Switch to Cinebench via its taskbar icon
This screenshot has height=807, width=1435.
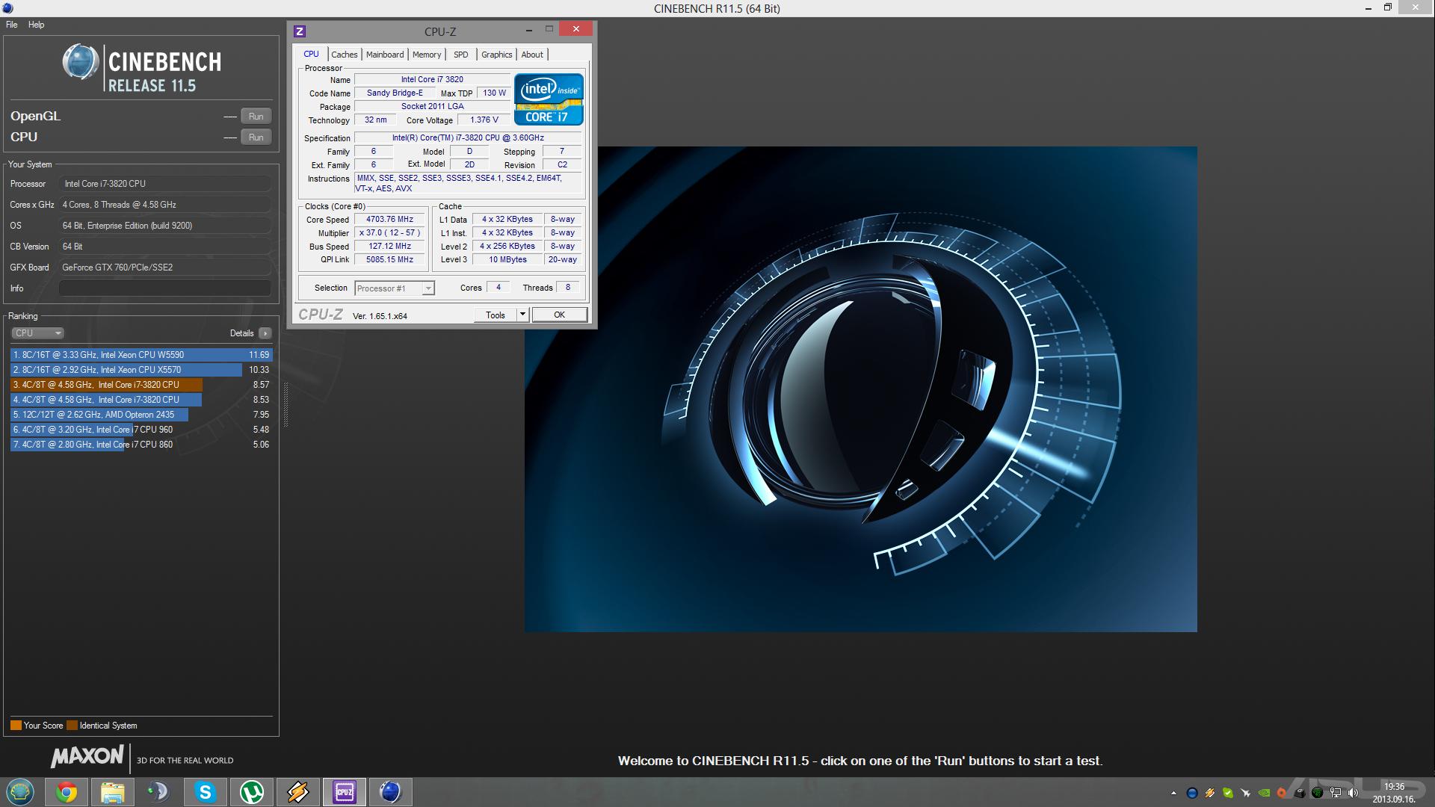tap(390, 792)
